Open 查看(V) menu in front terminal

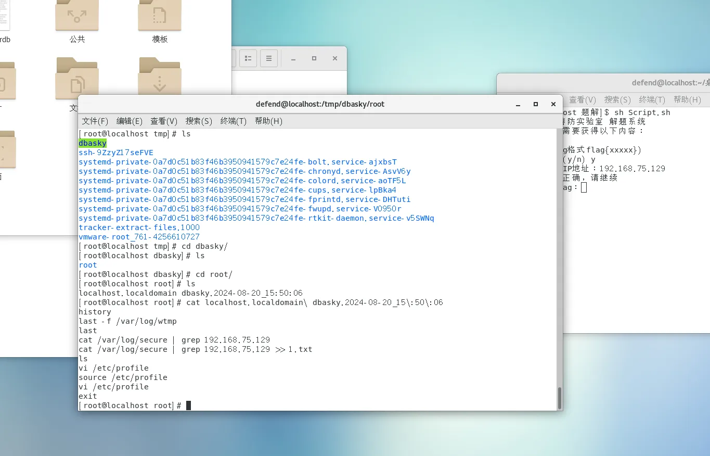tap(164, 121)
